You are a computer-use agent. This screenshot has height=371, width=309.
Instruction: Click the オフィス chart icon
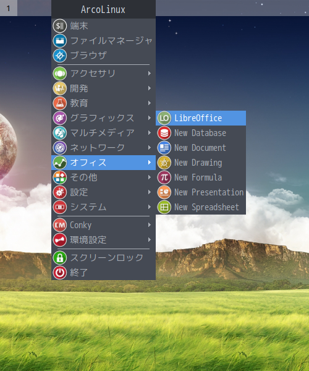59,163
